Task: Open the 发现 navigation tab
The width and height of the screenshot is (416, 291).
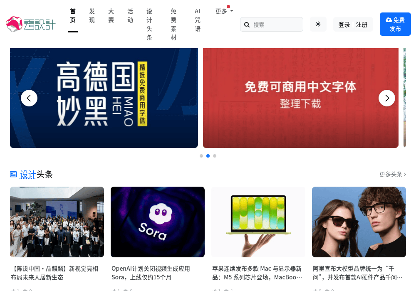Action: click(92, 16)
